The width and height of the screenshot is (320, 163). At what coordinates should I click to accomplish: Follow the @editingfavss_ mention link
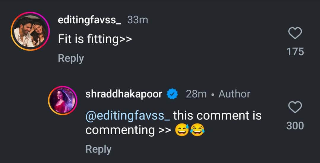[128, 115]
